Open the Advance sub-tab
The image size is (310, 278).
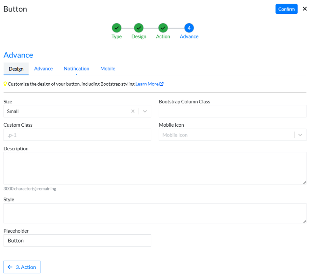coord(43,69)
